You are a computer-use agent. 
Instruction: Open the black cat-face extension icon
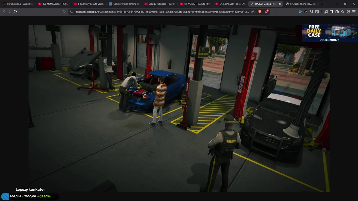coord(306,12)
